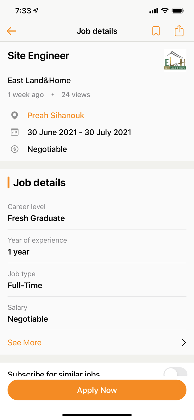This screenshot has width=194, height=420.
Task: Click the home indicator bar
Action: pyautogui.click(x=97, y=415)
